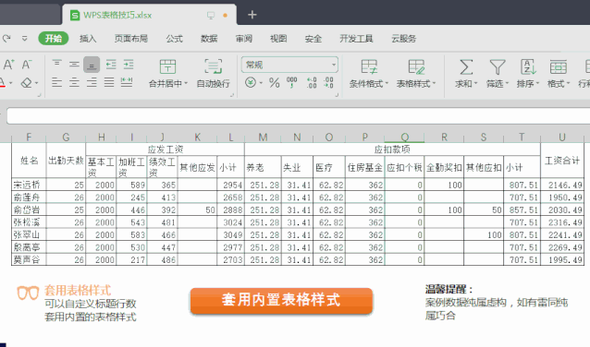Image resolution: width=590 pixels, height=347 pixels.
Task: Open the 安全 tab
Action: point(313,39)
